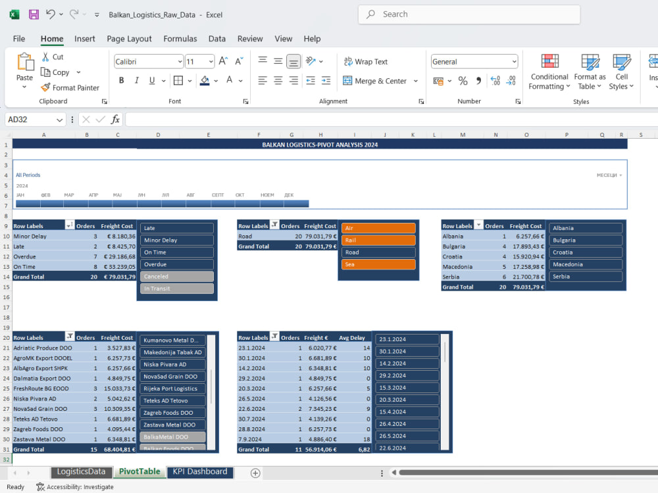Screen dimensions: 658x493
Task: Open the font size dropdown
Action: 211,62
